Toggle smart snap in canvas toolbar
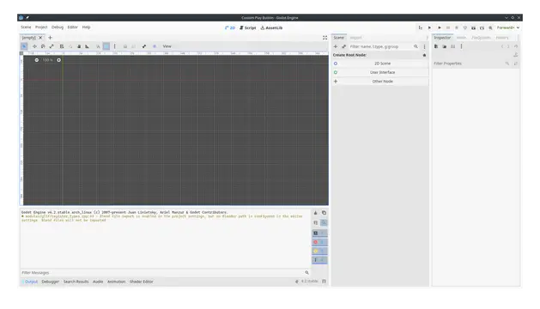540x309 pixels. pyautogui.click(x=98, y=46)
